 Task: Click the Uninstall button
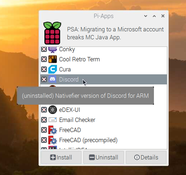coord(103,157)
